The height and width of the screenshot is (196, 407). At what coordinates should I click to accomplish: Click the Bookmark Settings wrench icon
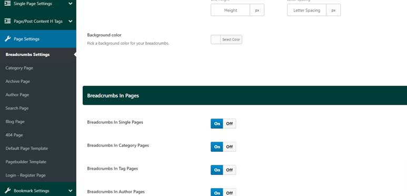[x=8, y=191]
